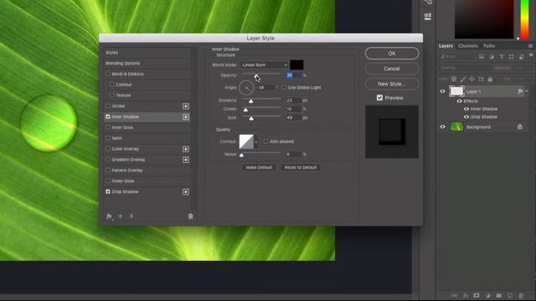This screenshot has height=301, width=536.
Task: Hide Layer 1 with eye icon
Action: [442, 91]
